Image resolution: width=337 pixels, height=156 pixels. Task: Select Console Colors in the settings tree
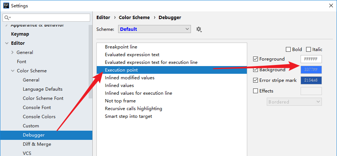39,117
